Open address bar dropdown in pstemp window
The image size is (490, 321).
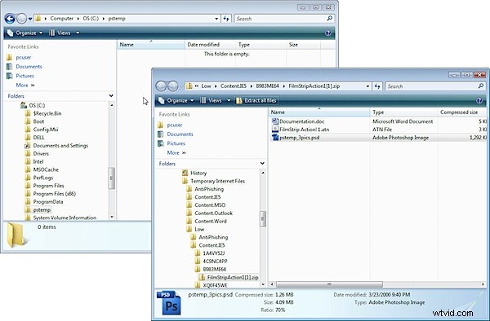pyautogui.click(x=216, y=19)
